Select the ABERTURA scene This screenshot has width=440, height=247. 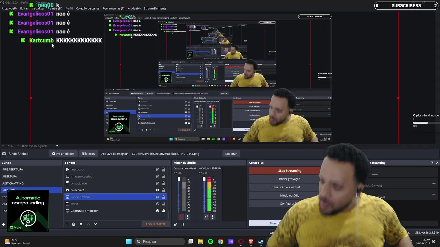click(31, 176)
